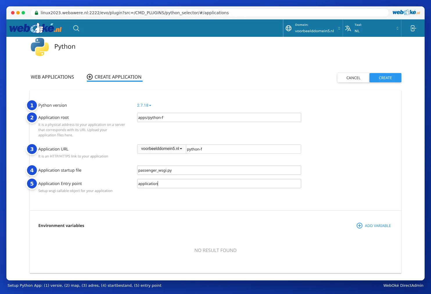431x294 pixels.
Task: Click the Cancel button
Action: pyautogui.click(x=353, y=78)
